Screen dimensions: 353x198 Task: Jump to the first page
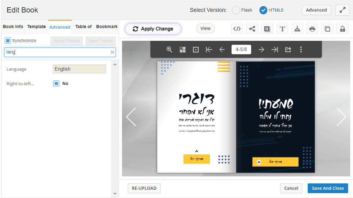(209, 50)
